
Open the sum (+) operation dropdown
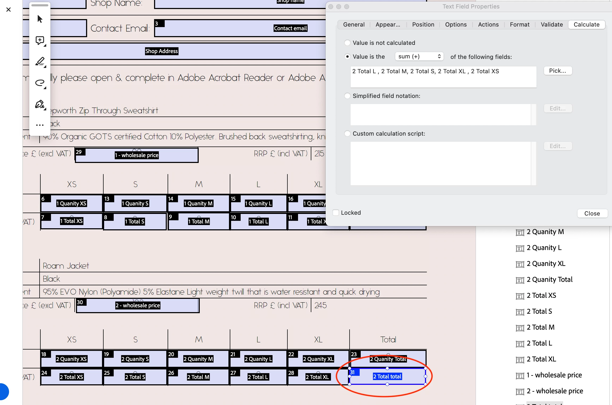click(419, 57)
